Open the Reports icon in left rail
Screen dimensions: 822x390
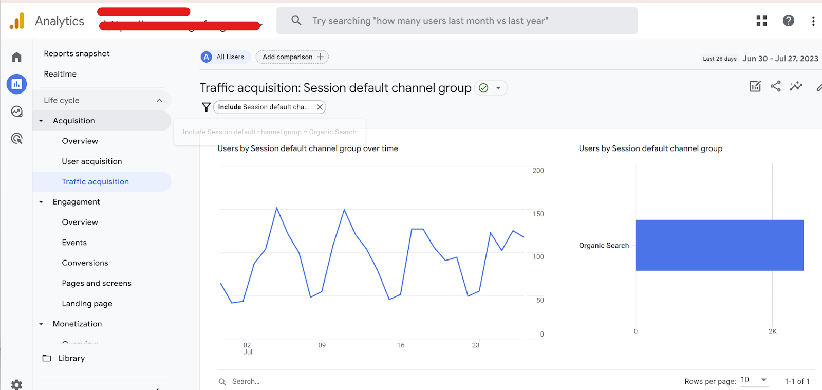16,84
